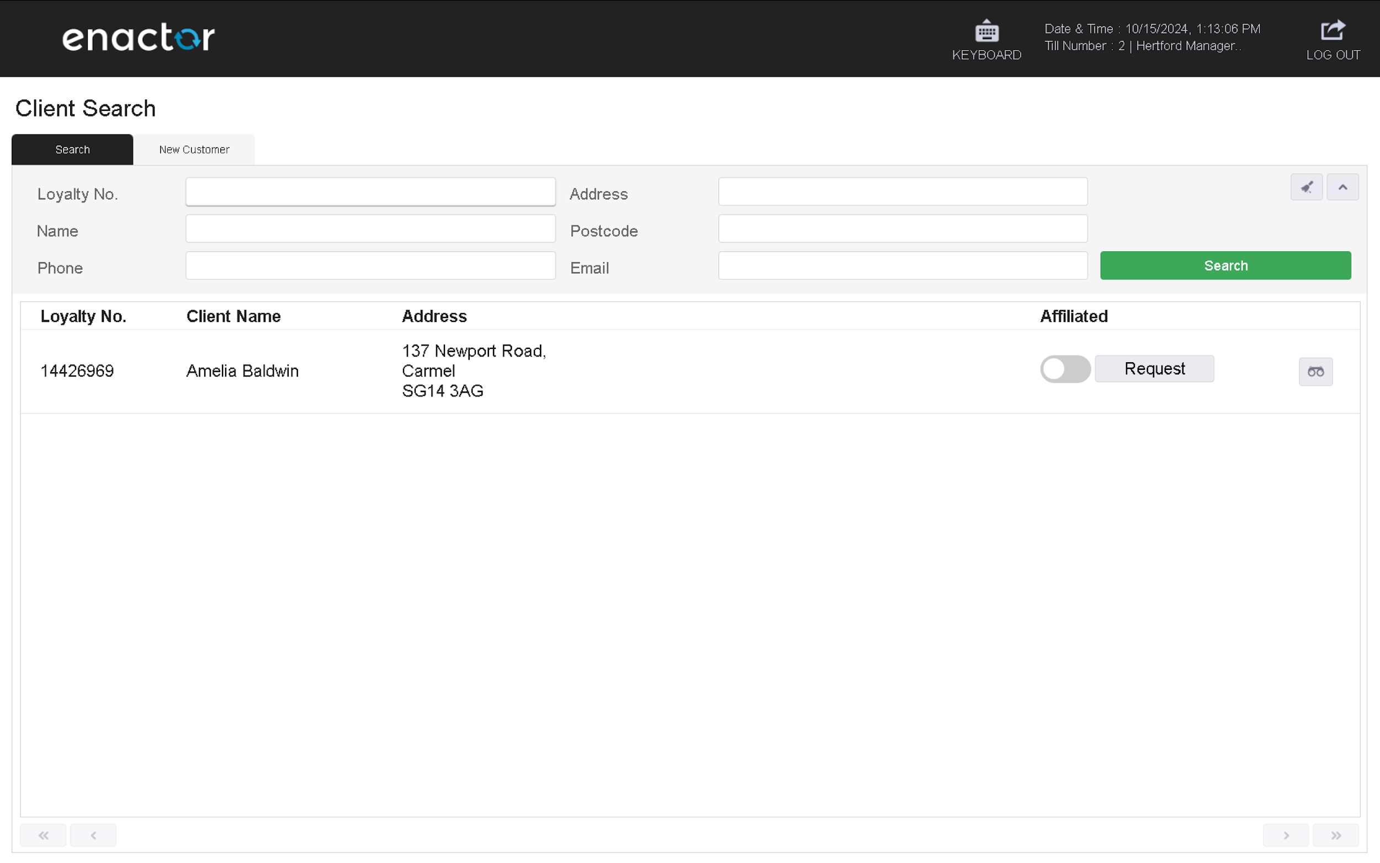Select the Search tab
Viewport: 1380px width, 863px height.
(x=72, y=150)
